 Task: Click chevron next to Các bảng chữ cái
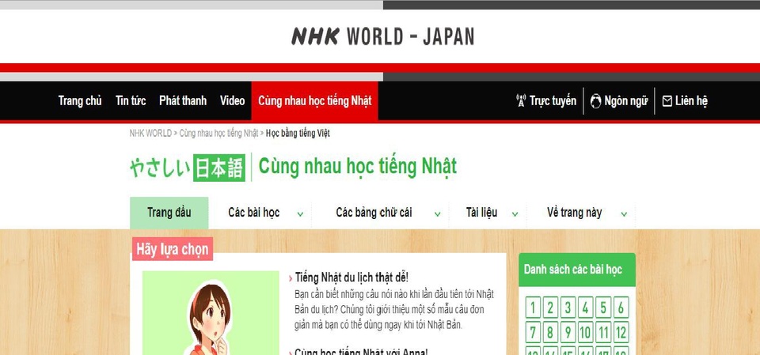tap(437, 214)
